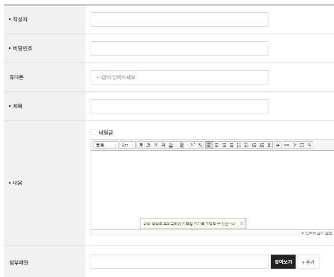Screen dimensions: 334x277
Task: Click the 찾아보기 browse button
Action: [x=283, y=261]
